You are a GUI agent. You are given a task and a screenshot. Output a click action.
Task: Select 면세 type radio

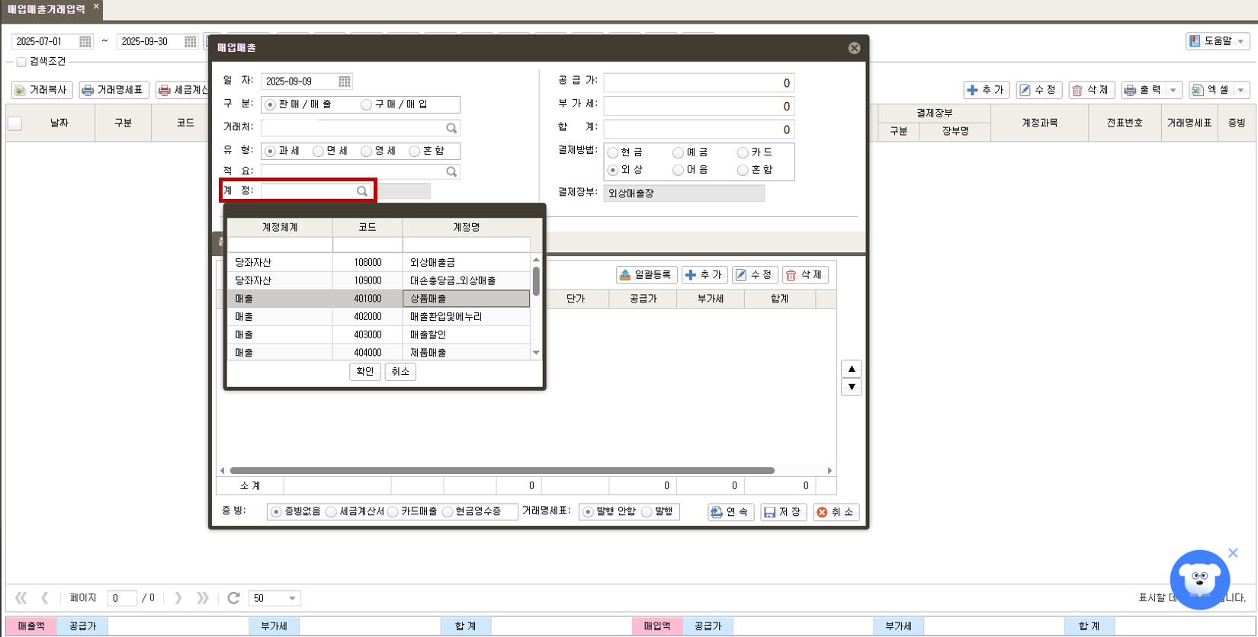click(x=318, y=152)
